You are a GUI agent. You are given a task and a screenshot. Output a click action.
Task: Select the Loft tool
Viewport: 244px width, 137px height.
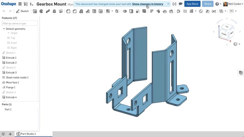pyautogui.click(x=54, y=11)
